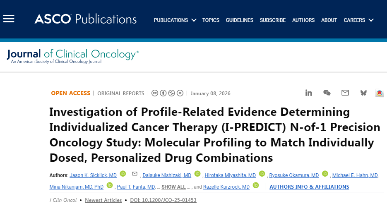
Task: Go to the Subscribe page
Action: point(273,20)
